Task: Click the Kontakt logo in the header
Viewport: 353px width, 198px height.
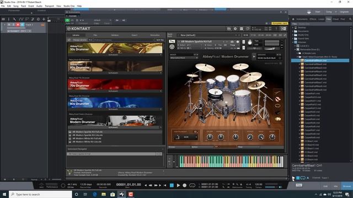Action: point(79,29)
